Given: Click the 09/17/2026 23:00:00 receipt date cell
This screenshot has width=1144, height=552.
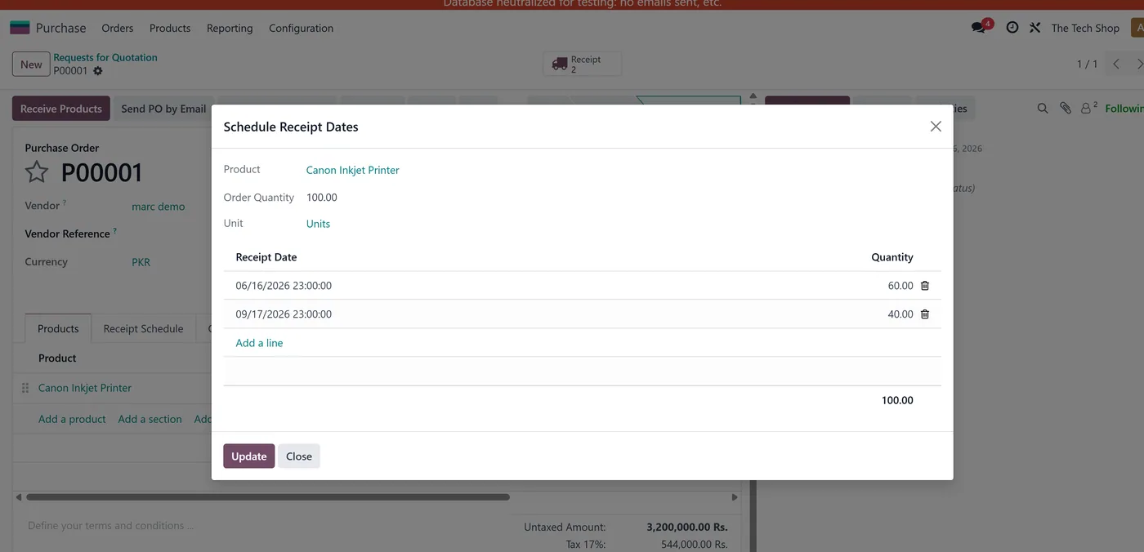Looking at the screenshot, I should click(284, 314).
